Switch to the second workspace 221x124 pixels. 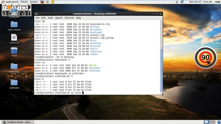(x=213, y=122)
